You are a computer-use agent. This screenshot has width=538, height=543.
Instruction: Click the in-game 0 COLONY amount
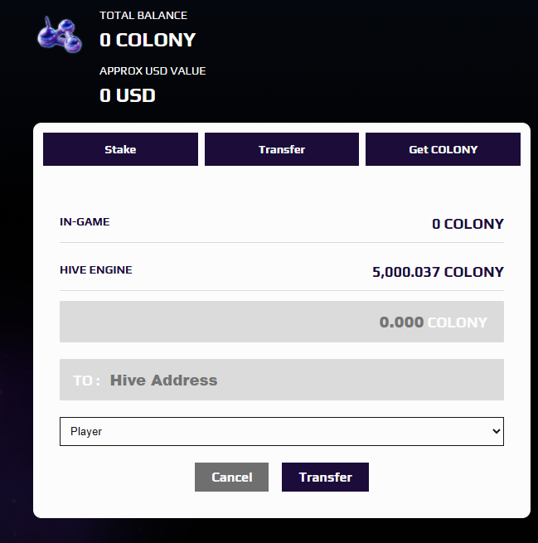pyautogui.click(x=468, y=224)
